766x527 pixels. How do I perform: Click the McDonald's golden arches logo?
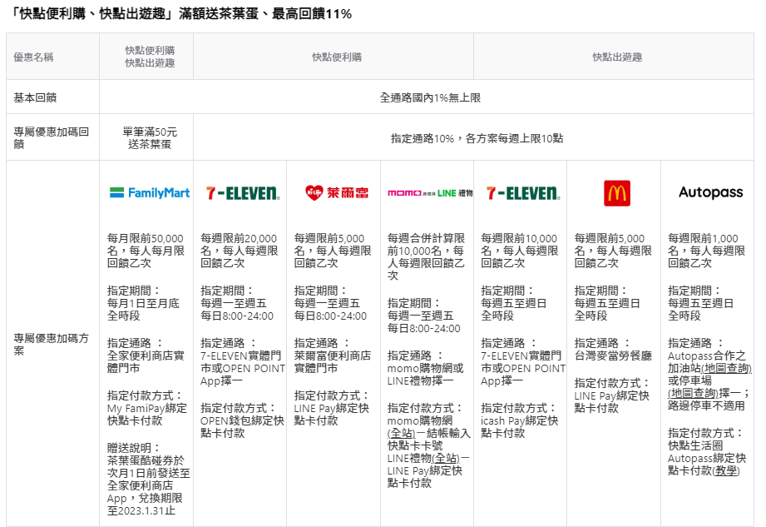616,193
